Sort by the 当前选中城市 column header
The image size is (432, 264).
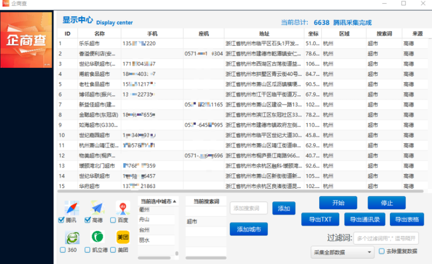tap(158, 202)
